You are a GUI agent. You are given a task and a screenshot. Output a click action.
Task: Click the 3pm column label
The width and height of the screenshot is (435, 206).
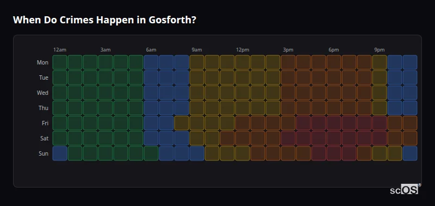[x=288, y=50]
